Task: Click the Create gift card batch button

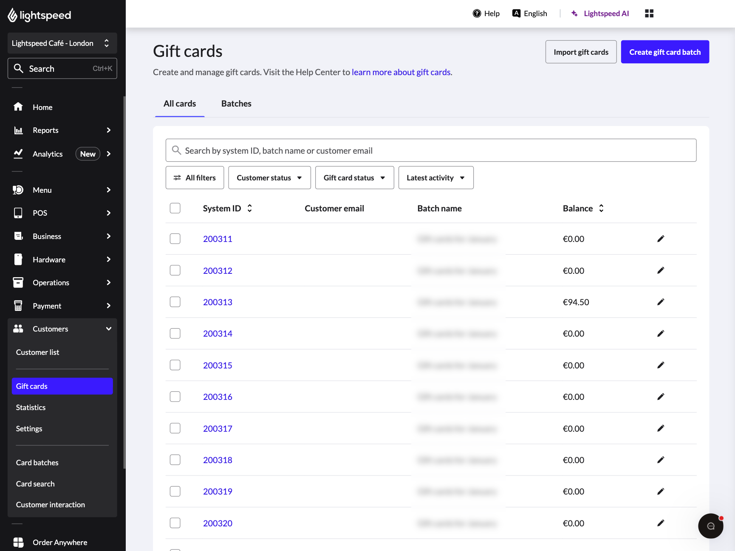Action: [664, 52]
